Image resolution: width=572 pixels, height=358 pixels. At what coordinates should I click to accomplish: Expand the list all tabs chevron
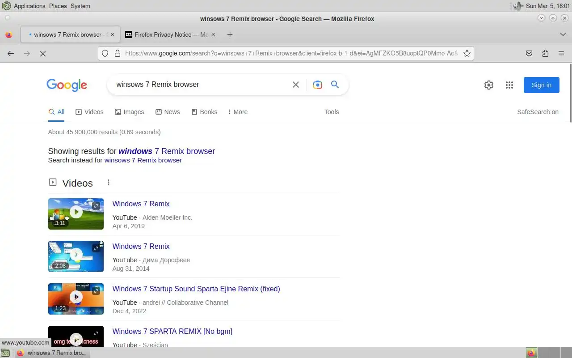tap(563, 34)
